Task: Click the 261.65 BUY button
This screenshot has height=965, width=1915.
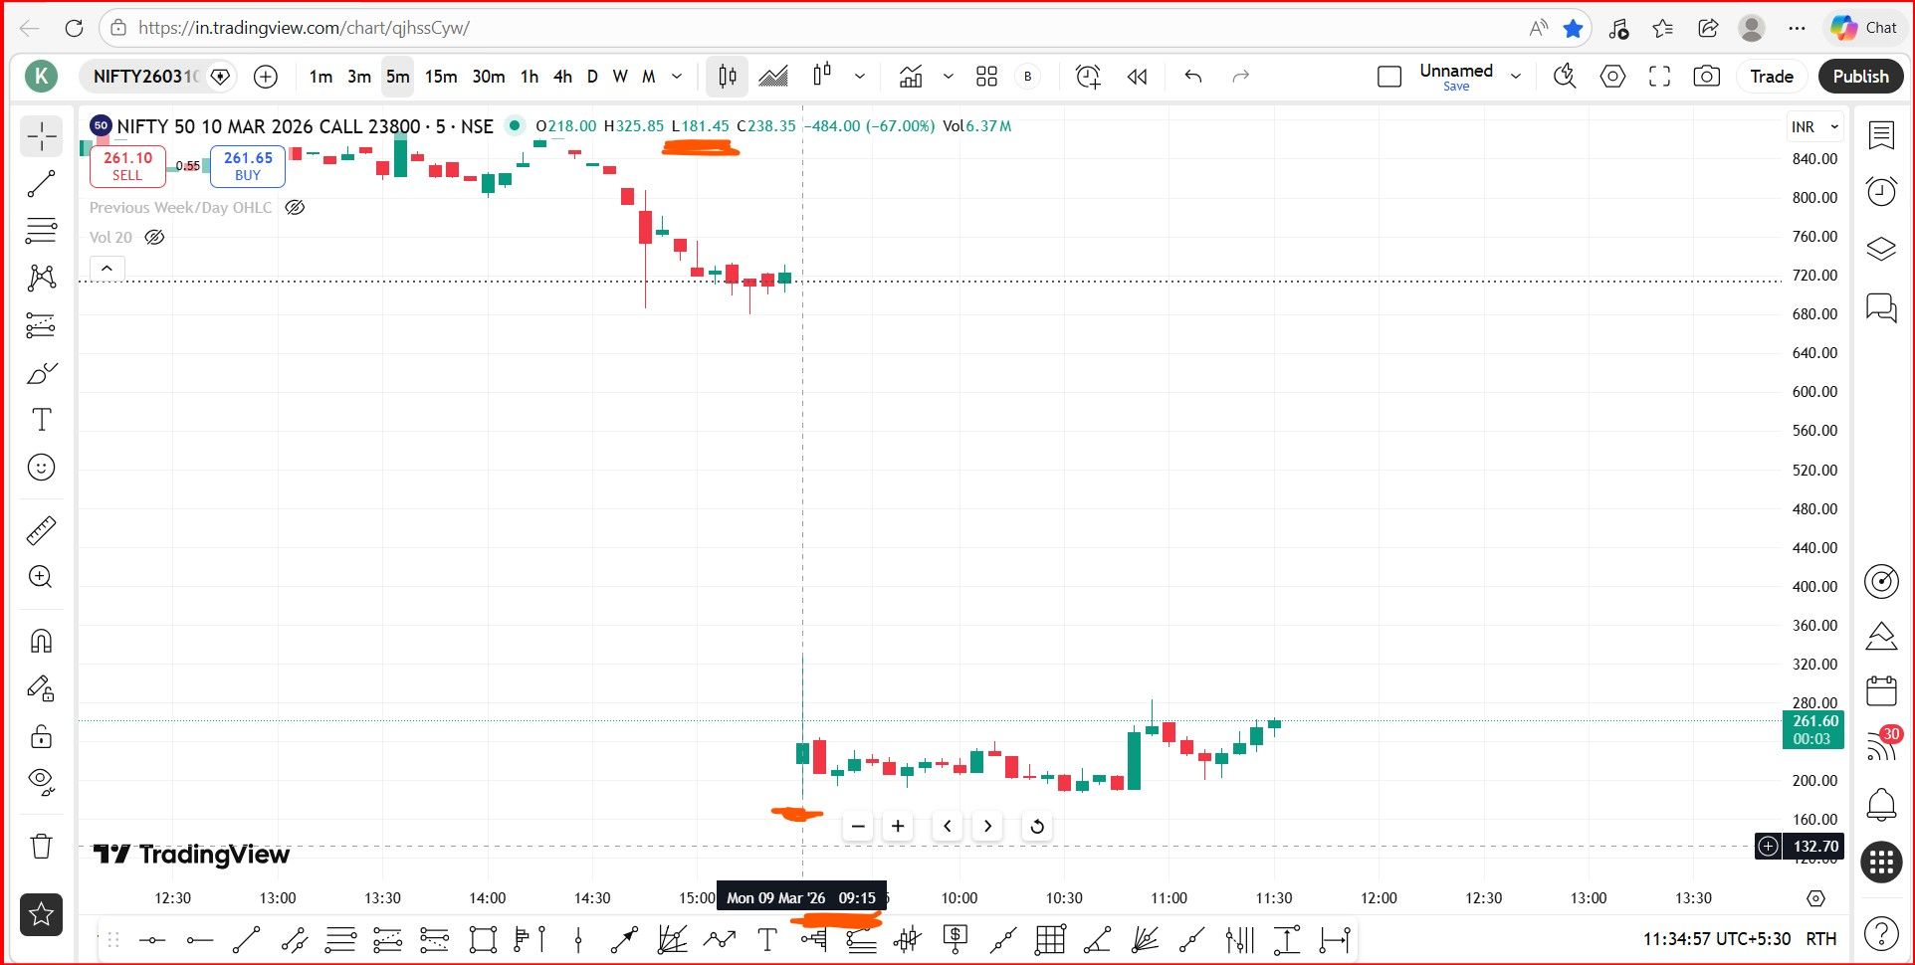Action: coord(248,166)
